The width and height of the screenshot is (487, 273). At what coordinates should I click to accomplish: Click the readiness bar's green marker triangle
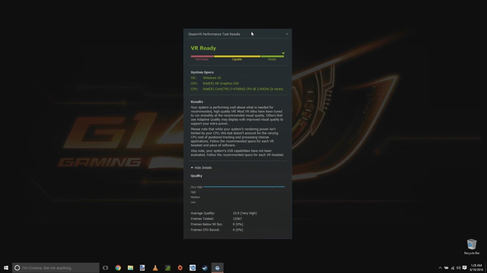[x=283, y=53]
